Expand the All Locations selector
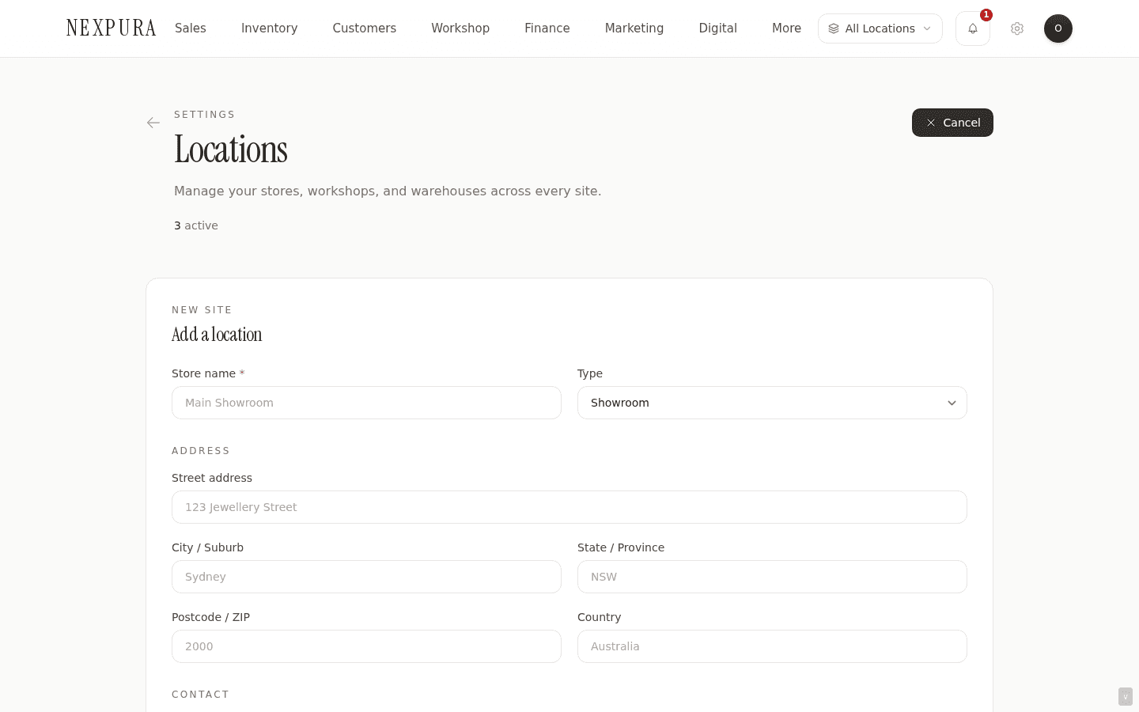Image resolution: width=1139 pixels, height=712 pixels. [x=880, y=28]
